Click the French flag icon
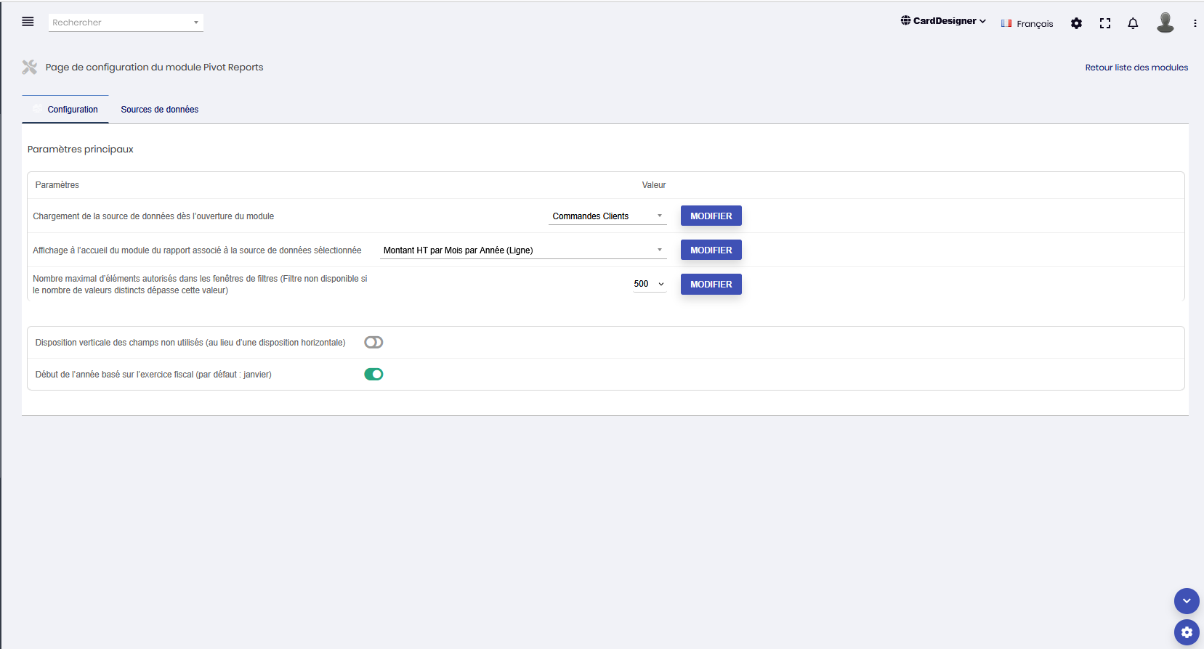 tap(1006, 24)
